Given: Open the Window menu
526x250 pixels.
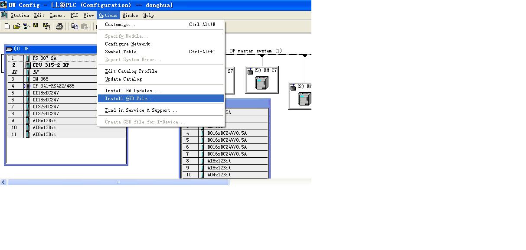Looking at the screenshot, I should point(130,15).
